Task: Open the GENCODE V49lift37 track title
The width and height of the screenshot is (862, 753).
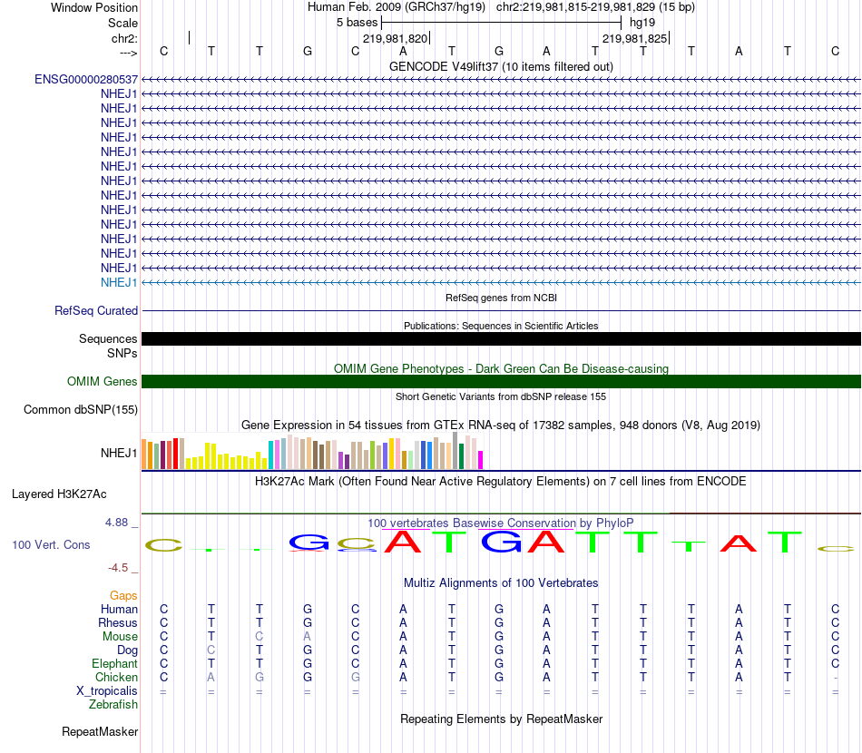Action: 501,66
